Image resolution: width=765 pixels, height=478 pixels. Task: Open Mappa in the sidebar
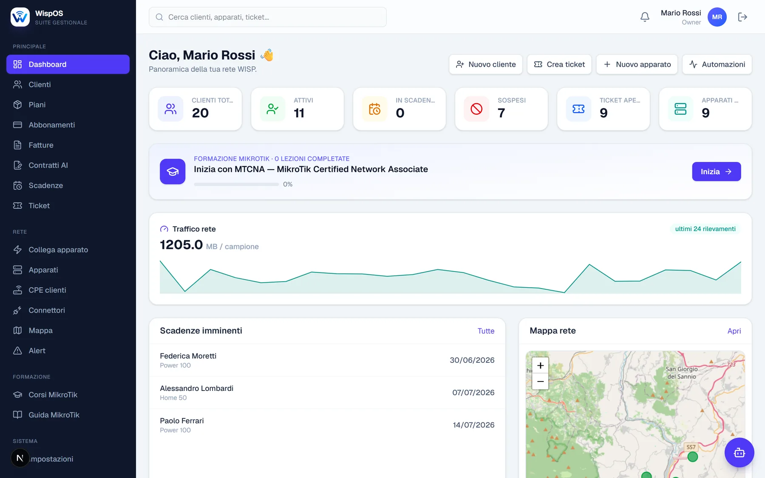coord(68,331)
